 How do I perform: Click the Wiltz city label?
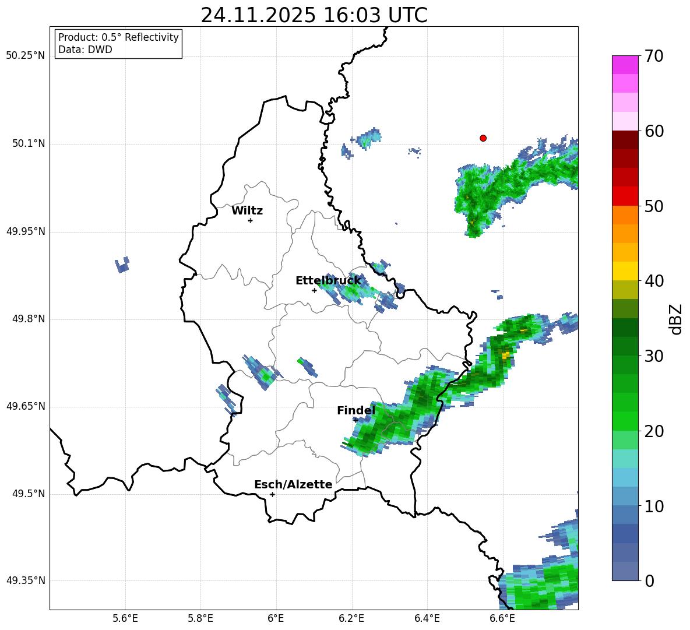(x=247, y=211)
